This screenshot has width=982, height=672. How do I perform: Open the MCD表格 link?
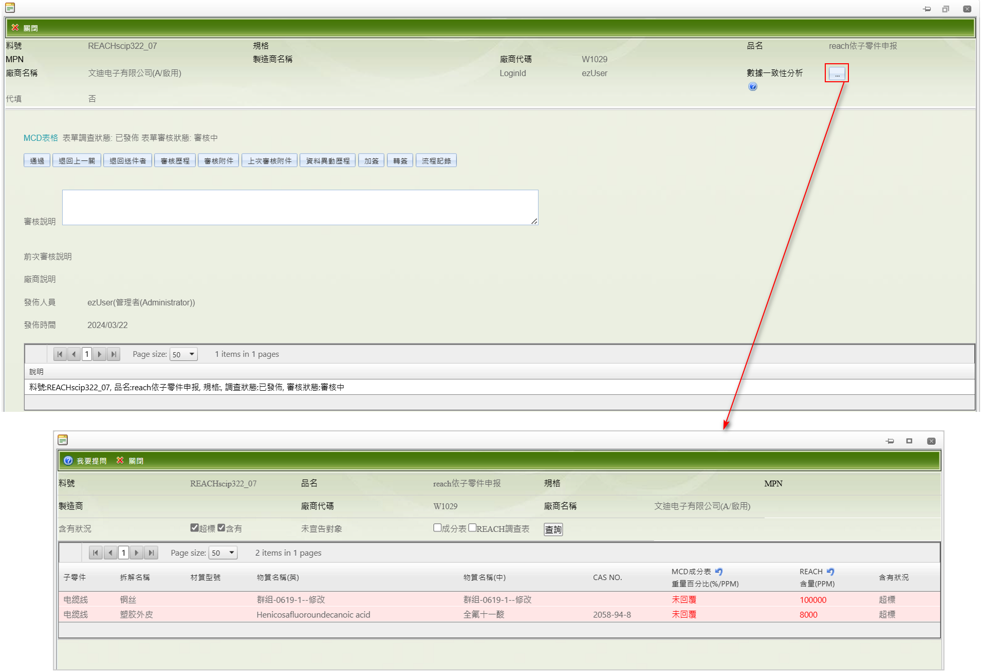[41, 138]
